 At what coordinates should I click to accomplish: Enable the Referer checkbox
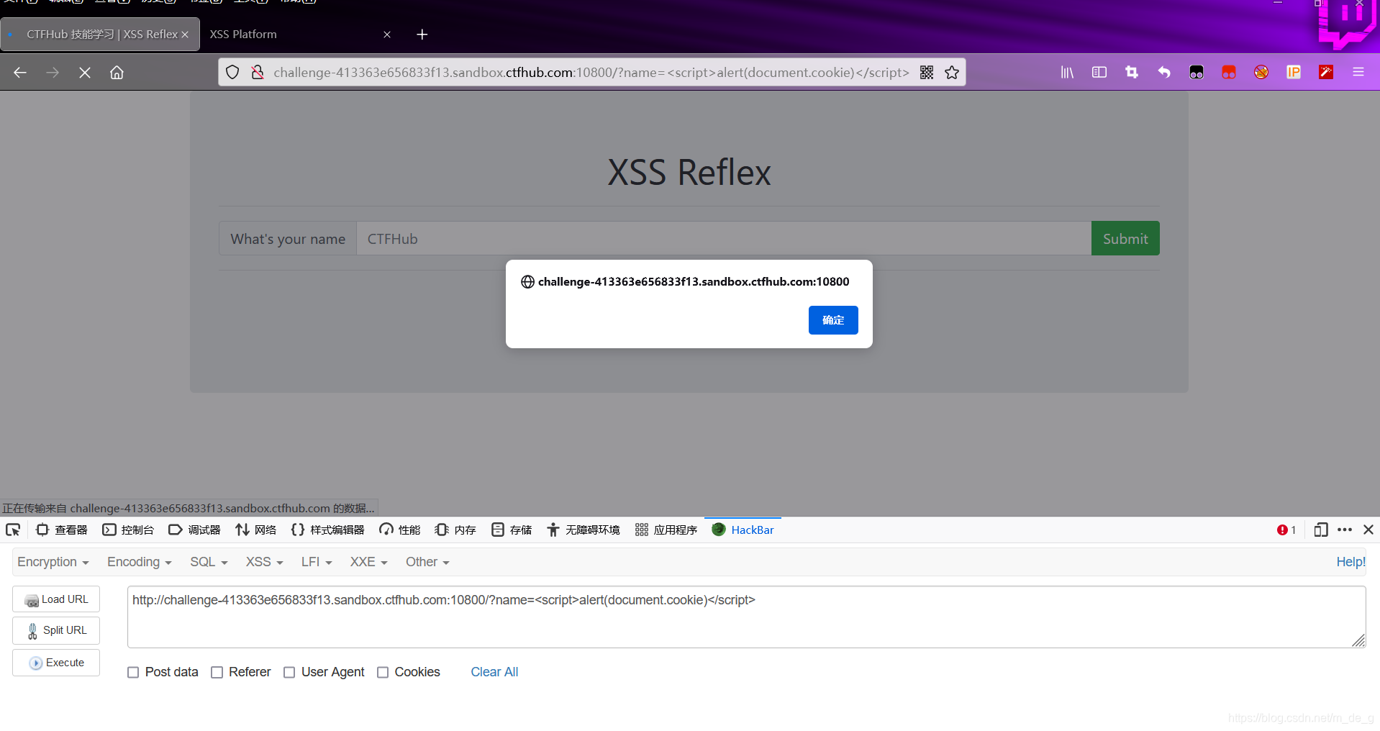[217, 672]
